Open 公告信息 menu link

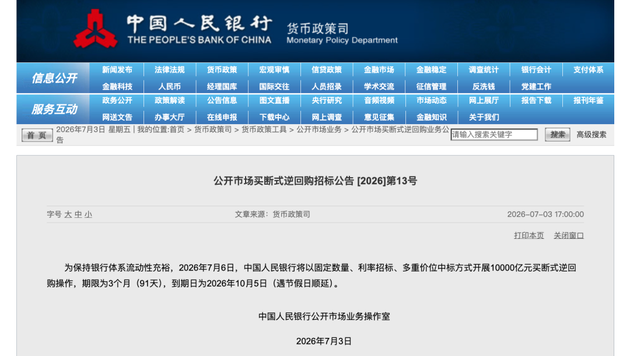pyautogui.click(x=222, y=100)
